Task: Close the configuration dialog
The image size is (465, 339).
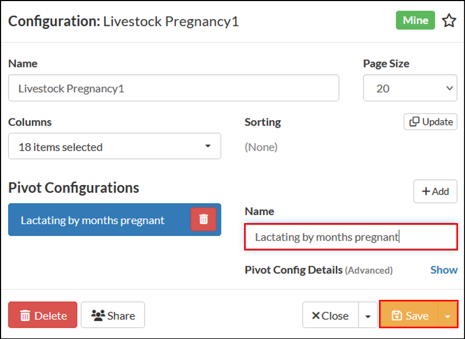Action: [x=330, y=315]
